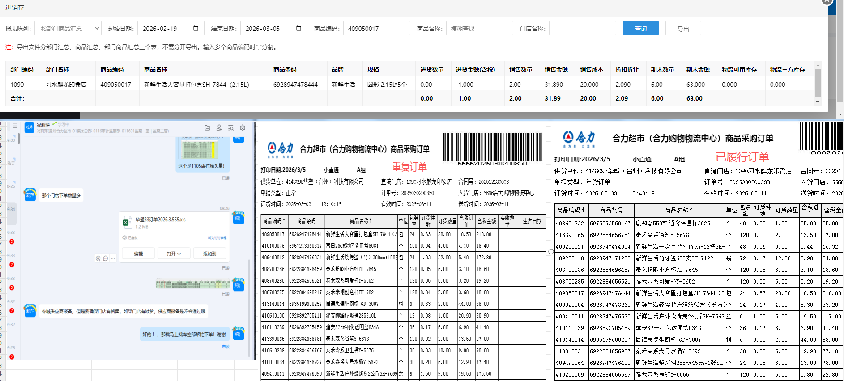
Task: Click the table scrollbar down arrow
Action: tap(818, 102)
